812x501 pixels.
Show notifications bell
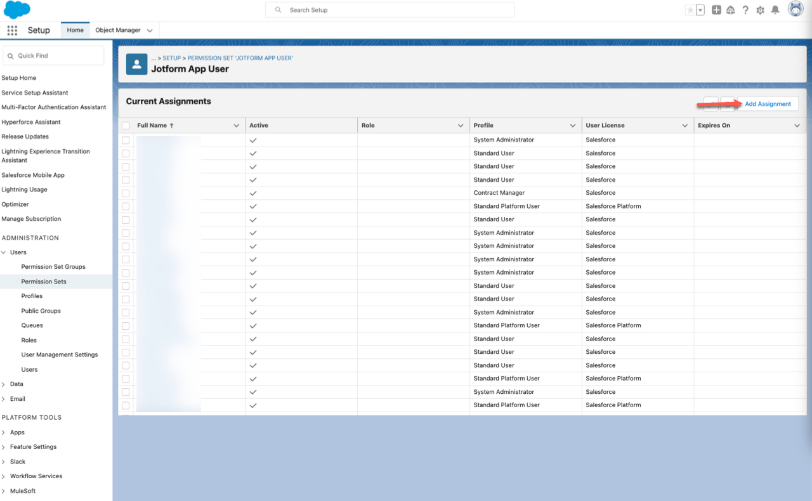tap(775, 10)
